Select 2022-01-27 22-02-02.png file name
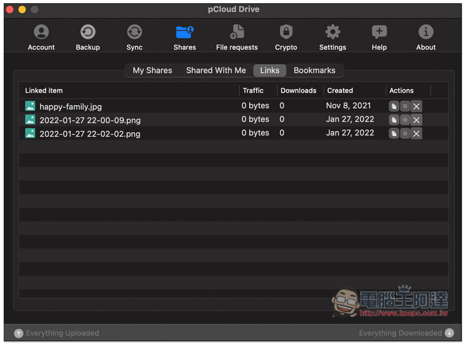 (90, 134)
